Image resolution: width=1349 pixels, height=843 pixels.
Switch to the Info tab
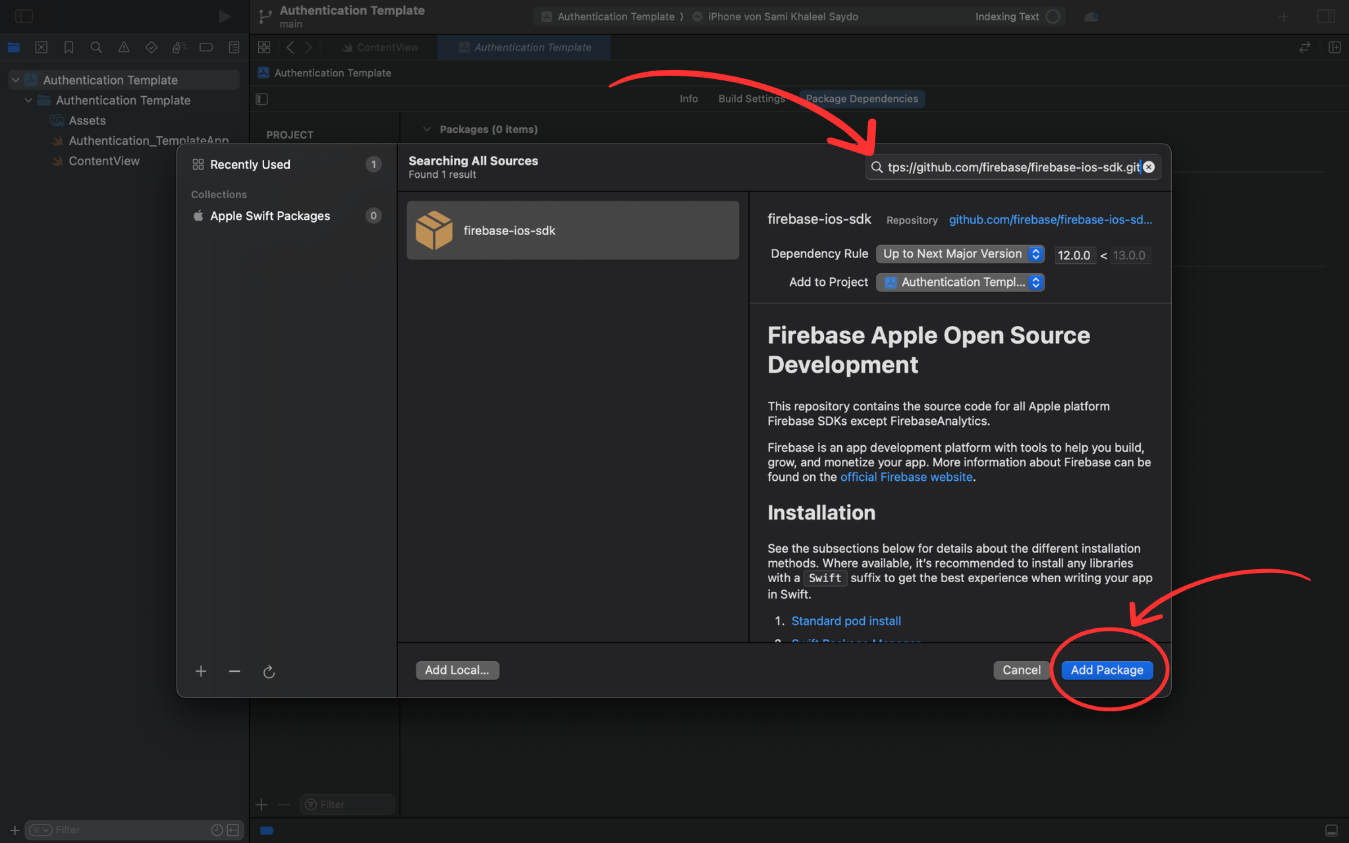688,99
